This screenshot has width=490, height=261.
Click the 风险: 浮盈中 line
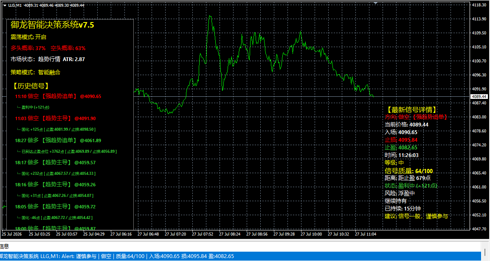[x=400, y=194]
